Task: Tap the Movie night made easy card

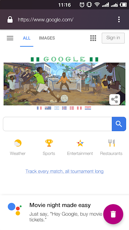Action: [64, 212]
